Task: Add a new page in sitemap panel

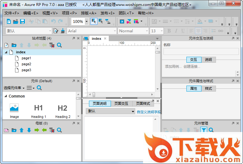Action: [x=6, y=45]
